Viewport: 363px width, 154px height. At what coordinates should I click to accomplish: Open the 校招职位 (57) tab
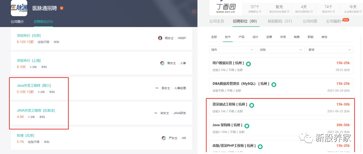click(x=280, y=21)
